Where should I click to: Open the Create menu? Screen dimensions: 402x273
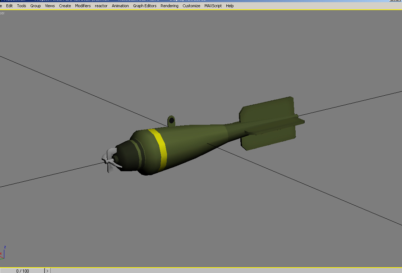point(65,6)
